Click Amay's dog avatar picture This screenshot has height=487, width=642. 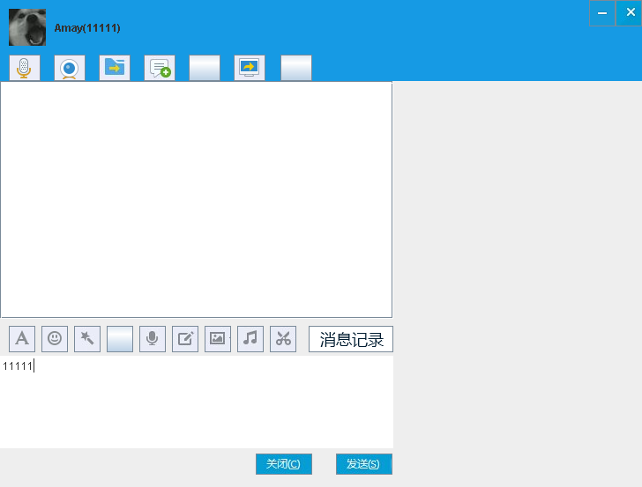point(27,27)
